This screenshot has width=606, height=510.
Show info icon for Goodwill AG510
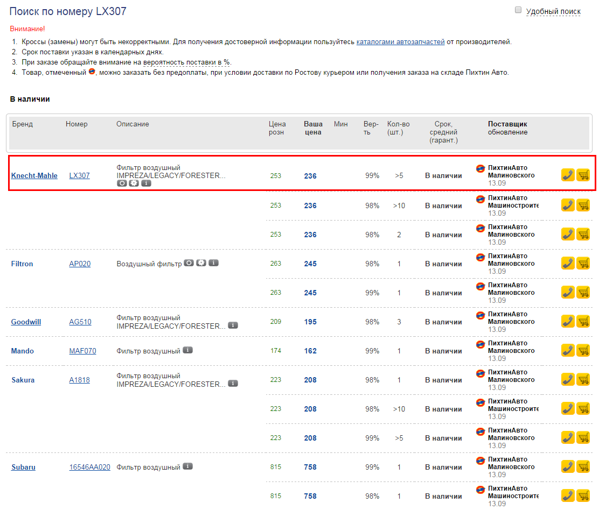click(233, 325)
